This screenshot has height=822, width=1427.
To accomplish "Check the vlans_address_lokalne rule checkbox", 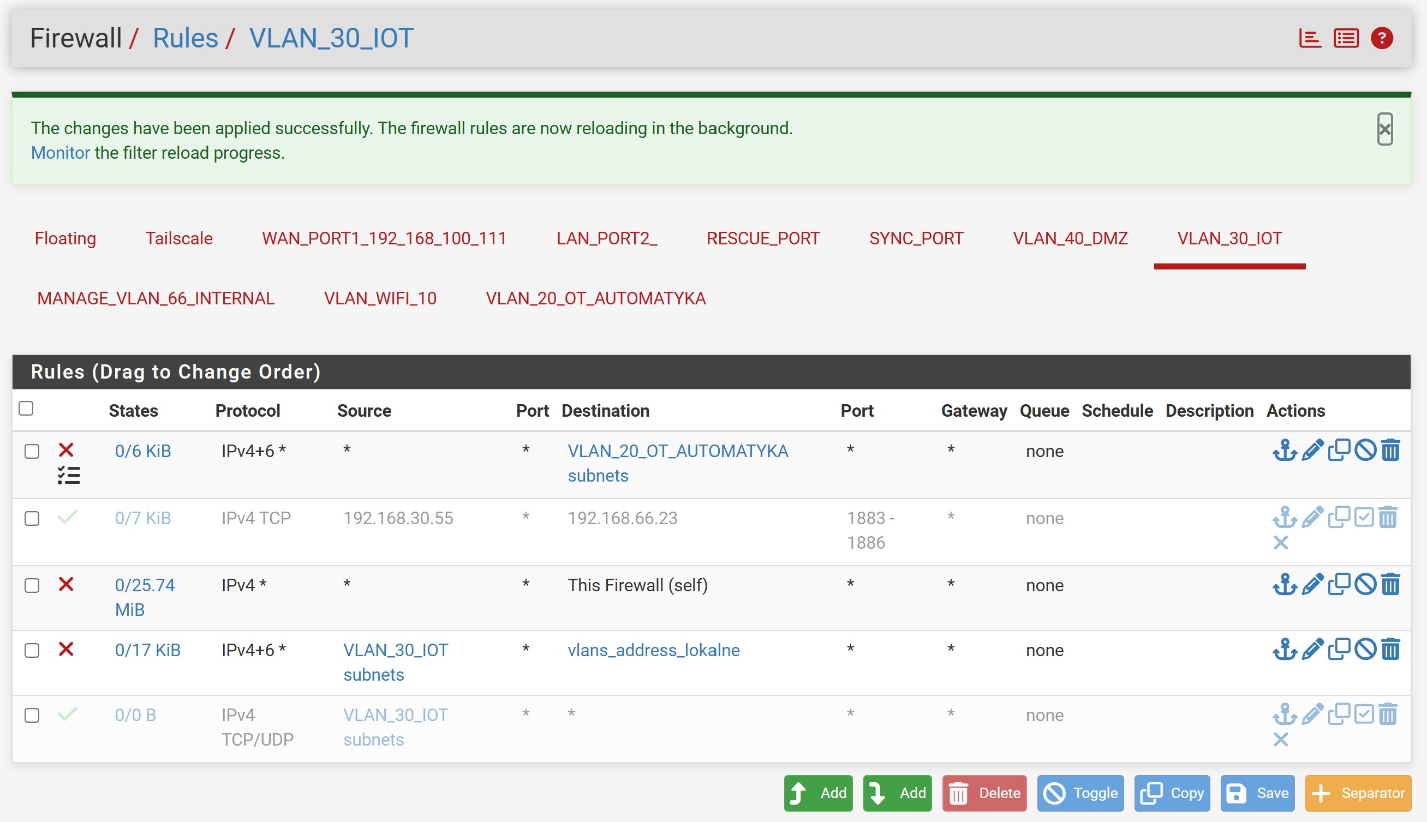I will click(x=32, y=650).
